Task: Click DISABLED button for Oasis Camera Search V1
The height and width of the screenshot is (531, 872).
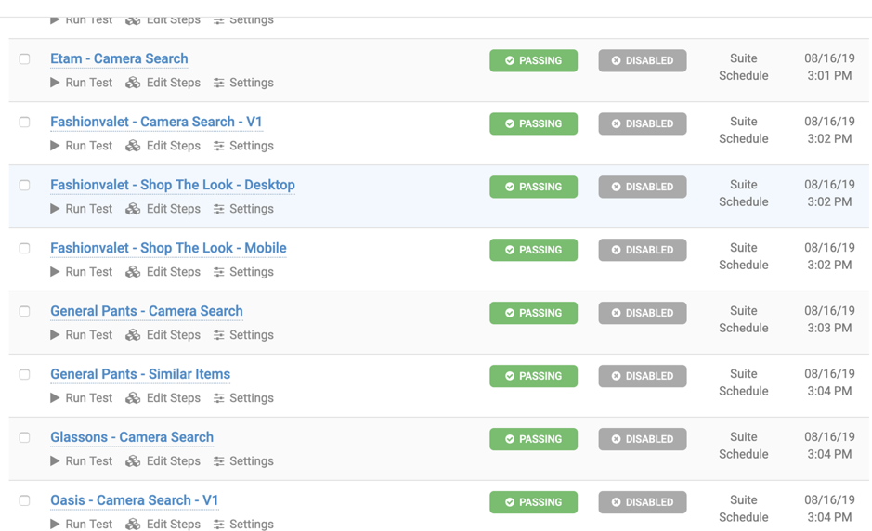Action: click(642, 502)
